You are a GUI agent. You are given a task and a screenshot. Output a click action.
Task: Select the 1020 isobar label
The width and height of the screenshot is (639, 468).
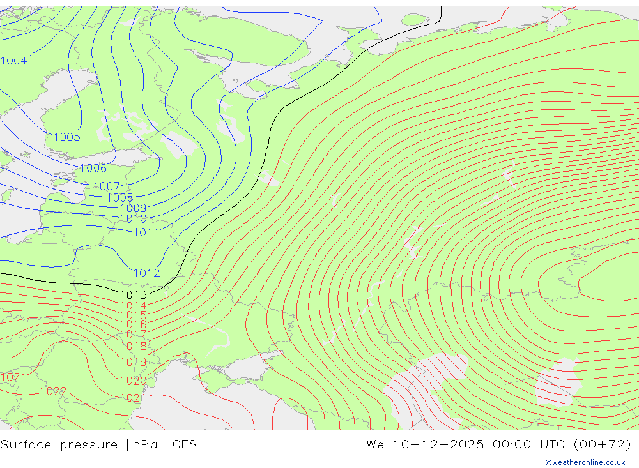click(x=134, y=381)
